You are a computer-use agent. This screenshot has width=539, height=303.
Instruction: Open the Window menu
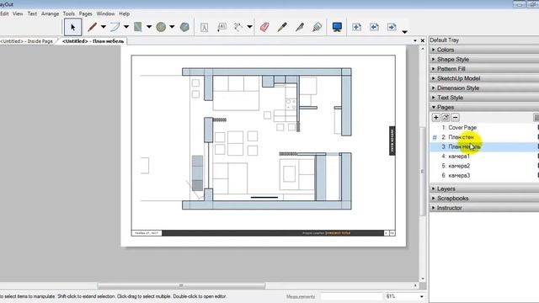point(105,13)
